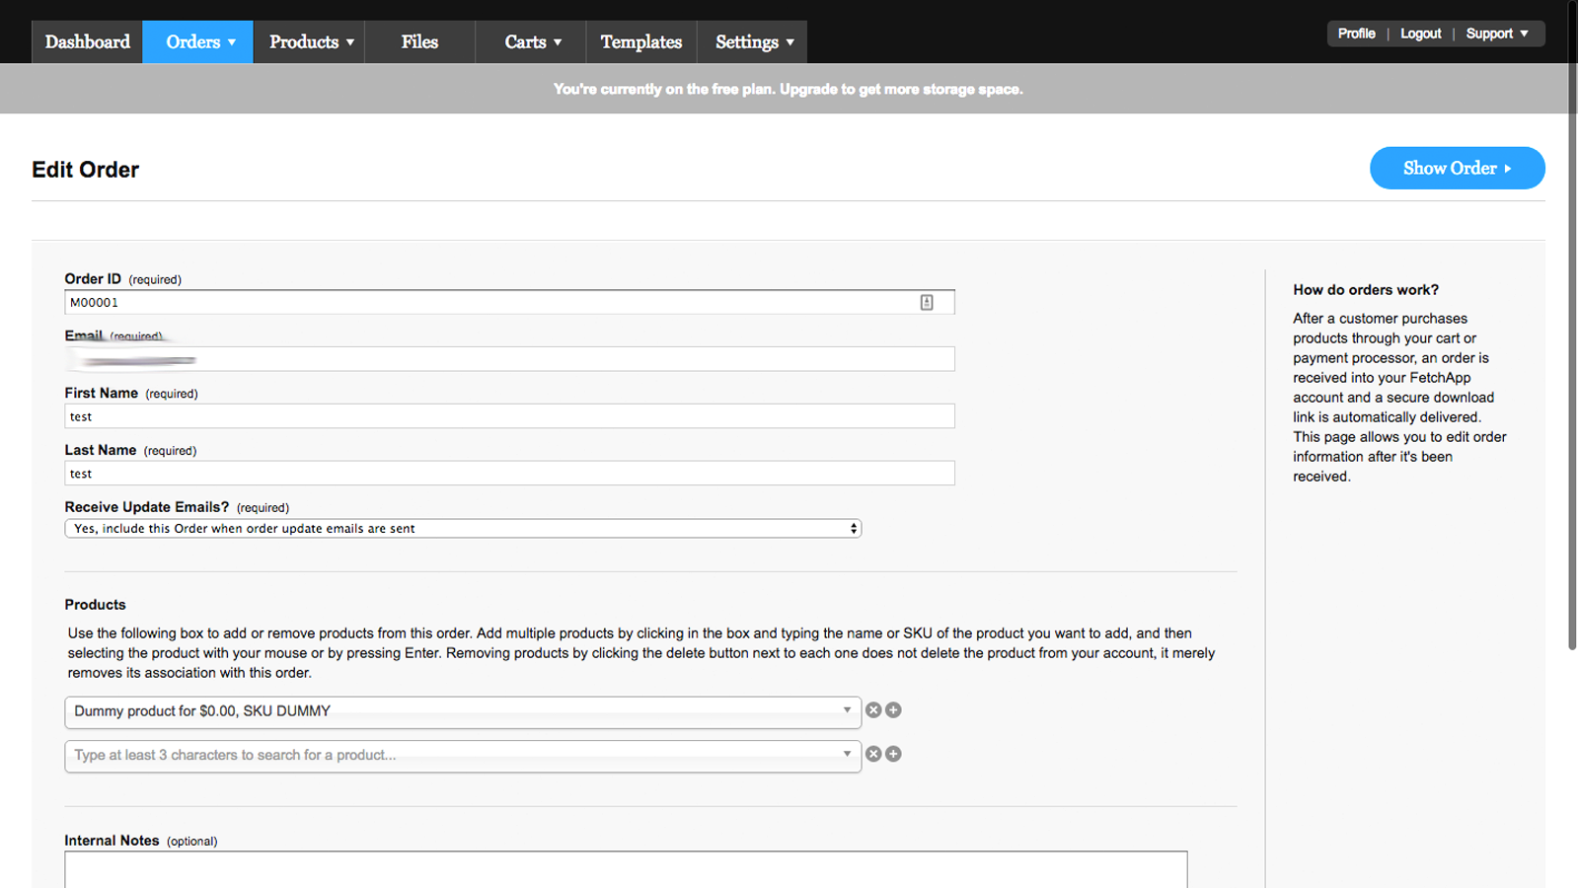Open the Receive Update Emails dropdown
The width and height of the screenshot is (1579, 888).
pos(463,529)
